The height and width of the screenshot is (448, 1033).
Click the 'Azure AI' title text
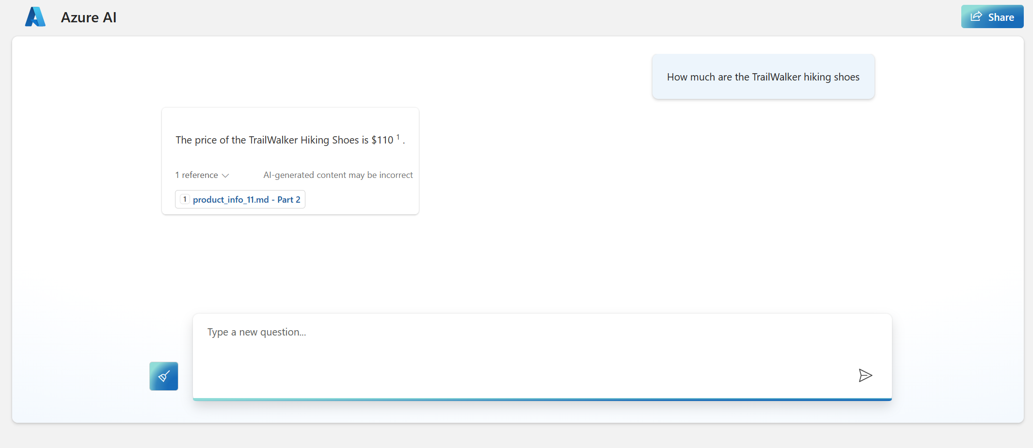click(89, 17)
